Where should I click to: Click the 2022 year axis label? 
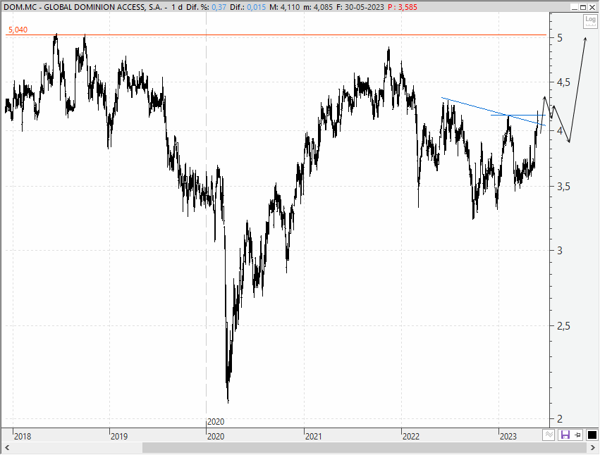point(411,436)
